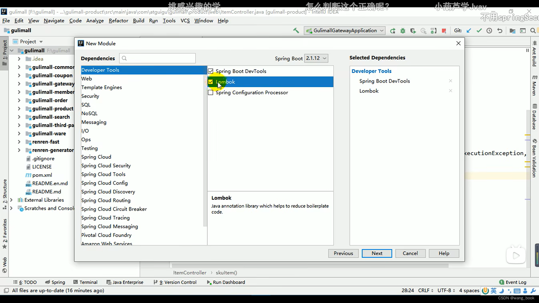Remove Spring Boot DevTools from selected dependencies
Screen dimensions: 539x303
tap(451, 81)
